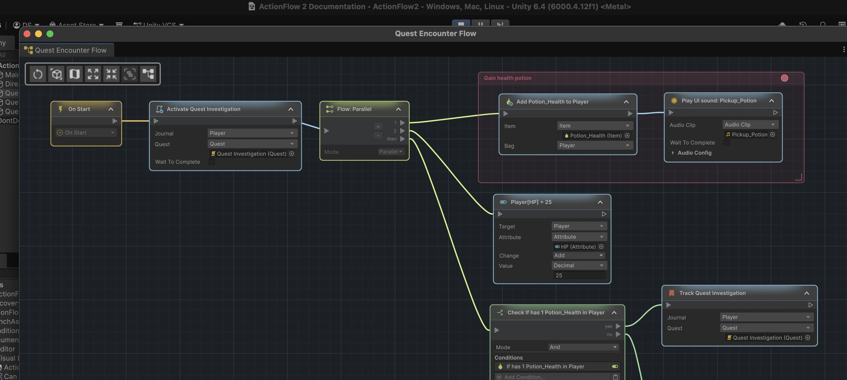Open the Audio Clip dropdown
847x380 pixels.
[750, 125]
